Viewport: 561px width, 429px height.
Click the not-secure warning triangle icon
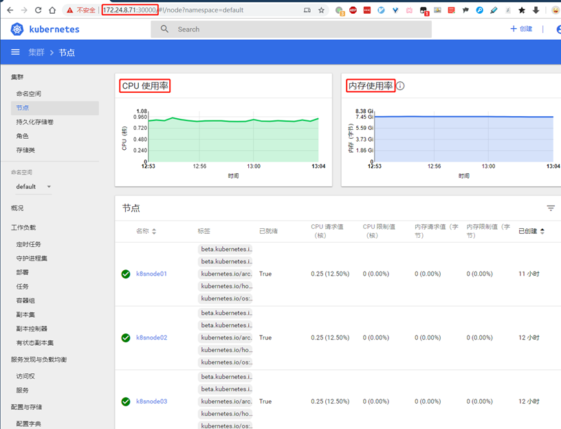point(70,10)
